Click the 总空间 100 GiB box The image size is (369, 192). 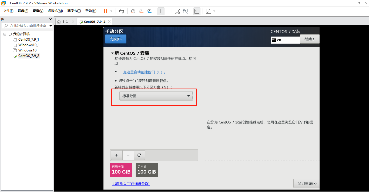pyautogui.click(x=147, y=170)
